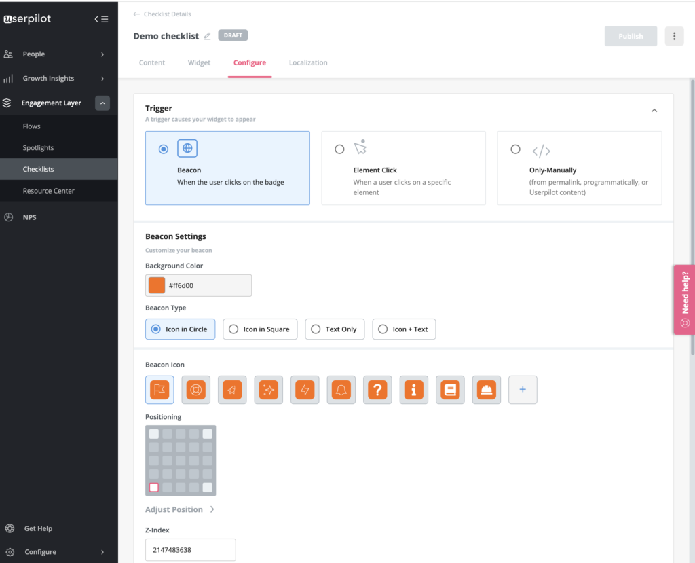
Task: Choose the lightning bolt beacon icon
Action: (305, 390)
